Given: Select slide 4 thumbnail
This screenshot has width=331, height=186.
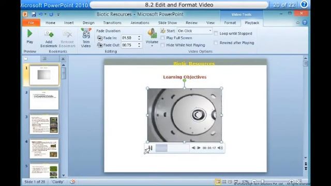Looking at the screenshot, I should pos(44,148).
